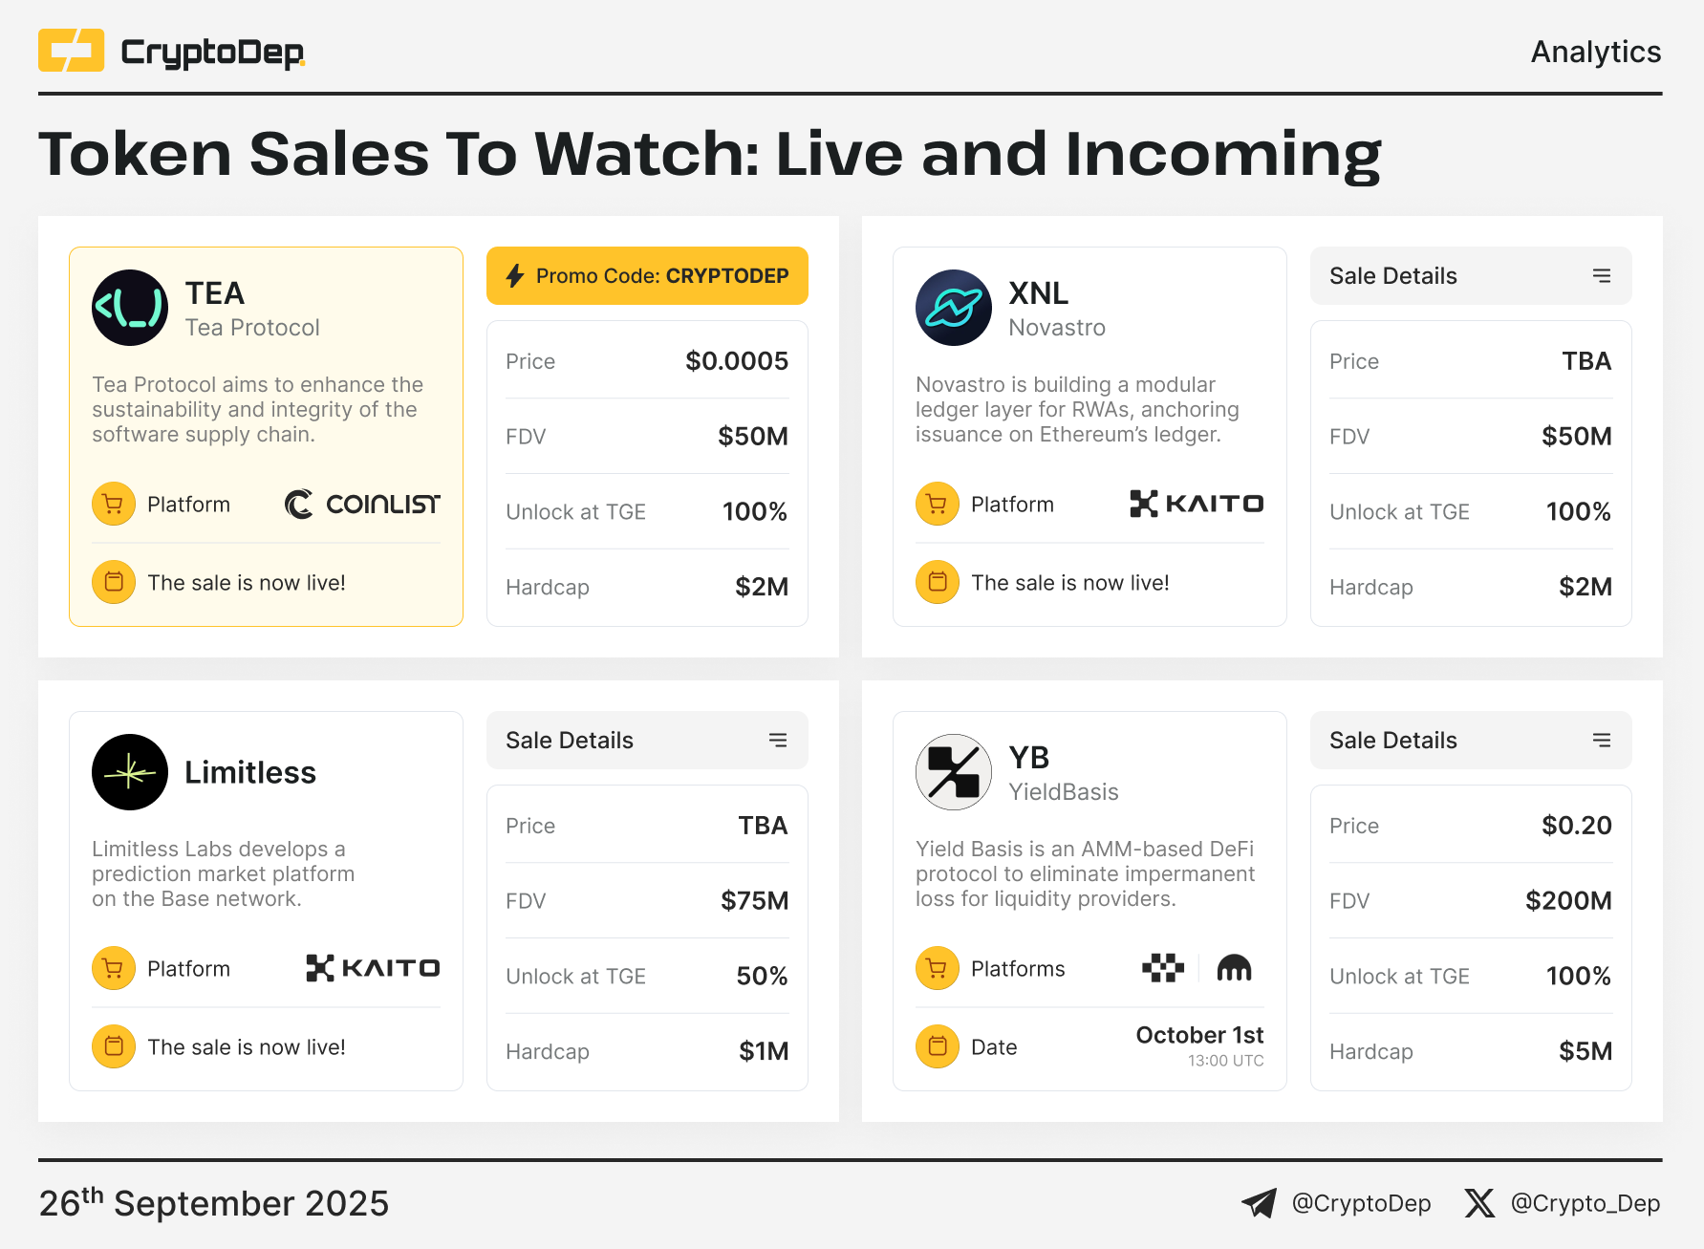Click the 13:00 UTC time text

click(x=1226, y=1061)
